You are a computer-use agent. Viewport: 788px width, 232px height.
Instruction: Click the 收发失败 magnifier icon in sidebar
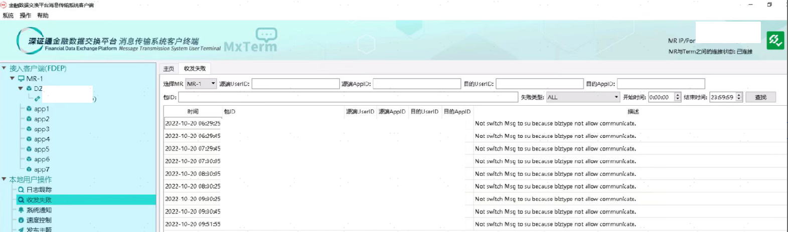point(21,199)
